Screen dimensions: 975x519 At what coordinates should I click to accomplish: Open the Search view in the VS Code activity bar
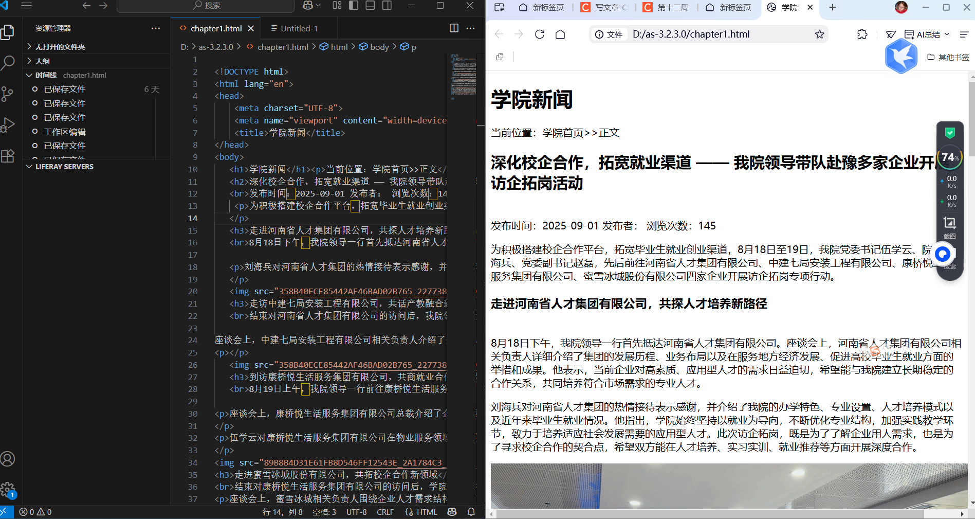coord(8,63)
